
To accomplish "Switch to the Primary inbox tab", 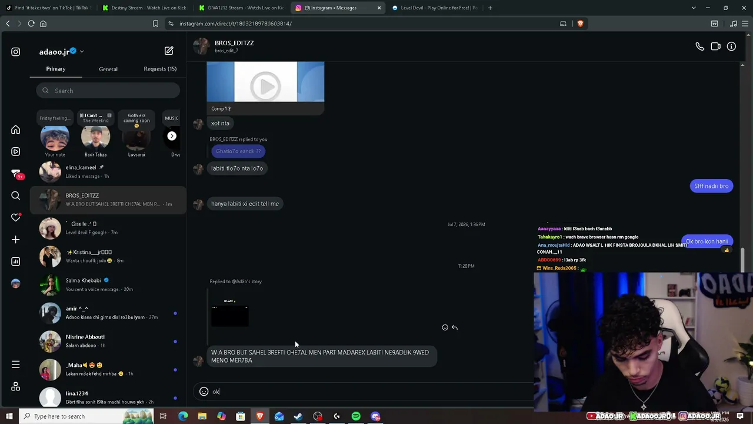I will click(x=56, y=69).
